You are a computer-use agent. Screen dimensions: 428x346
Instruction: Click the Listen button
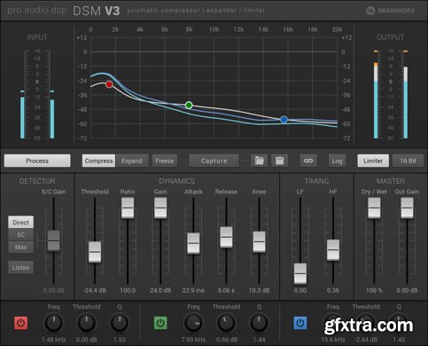(20, 267)
